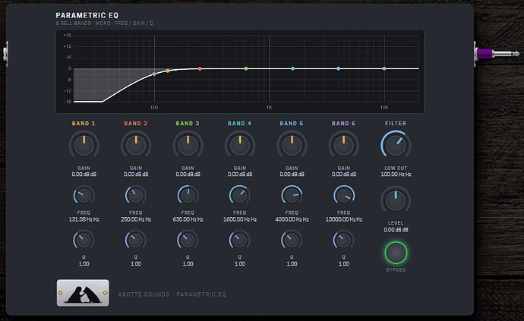Click the BAND 2 heading label
Screen dimensions: 524x321
pyautogui.click(x=136, y=124)
